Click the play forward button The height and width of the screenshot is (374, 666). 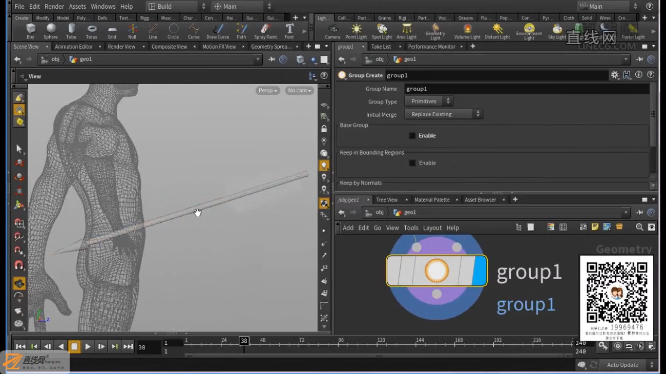coord(88,347)
